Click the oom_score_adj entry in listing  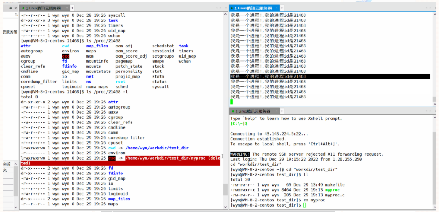(131, 56)
